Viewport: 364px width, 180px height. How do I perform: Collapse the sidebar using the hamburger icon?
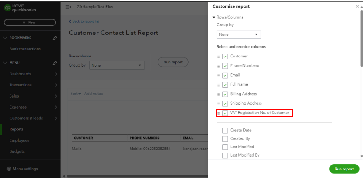(68, 7)
